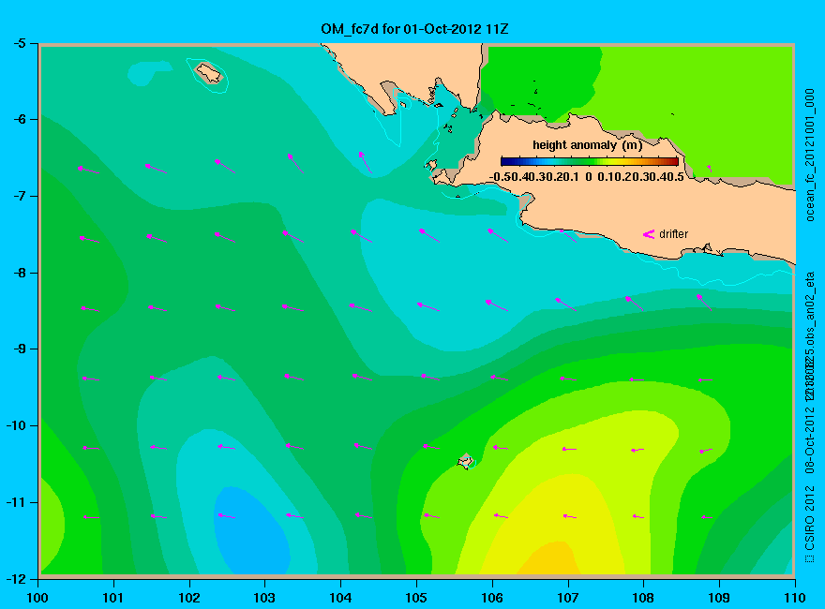Click latitude axis label '-11'

16,502
